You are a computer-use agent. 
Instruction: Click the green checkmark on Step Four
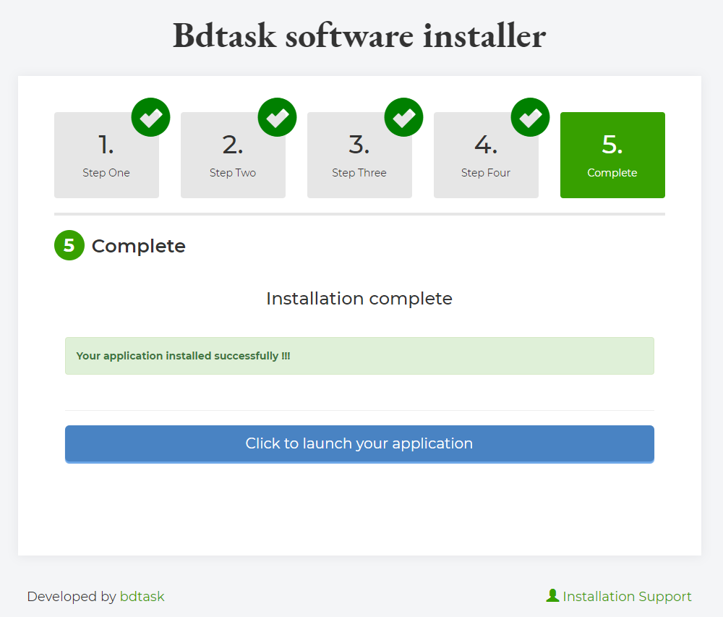coord(530,117)
